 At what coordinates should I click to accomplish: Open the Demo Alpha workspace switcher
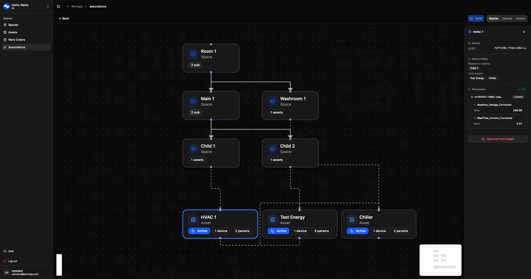click(48, 6)
